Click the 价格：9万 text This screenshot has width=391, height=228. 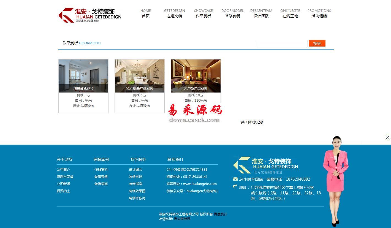coord(196,95)
